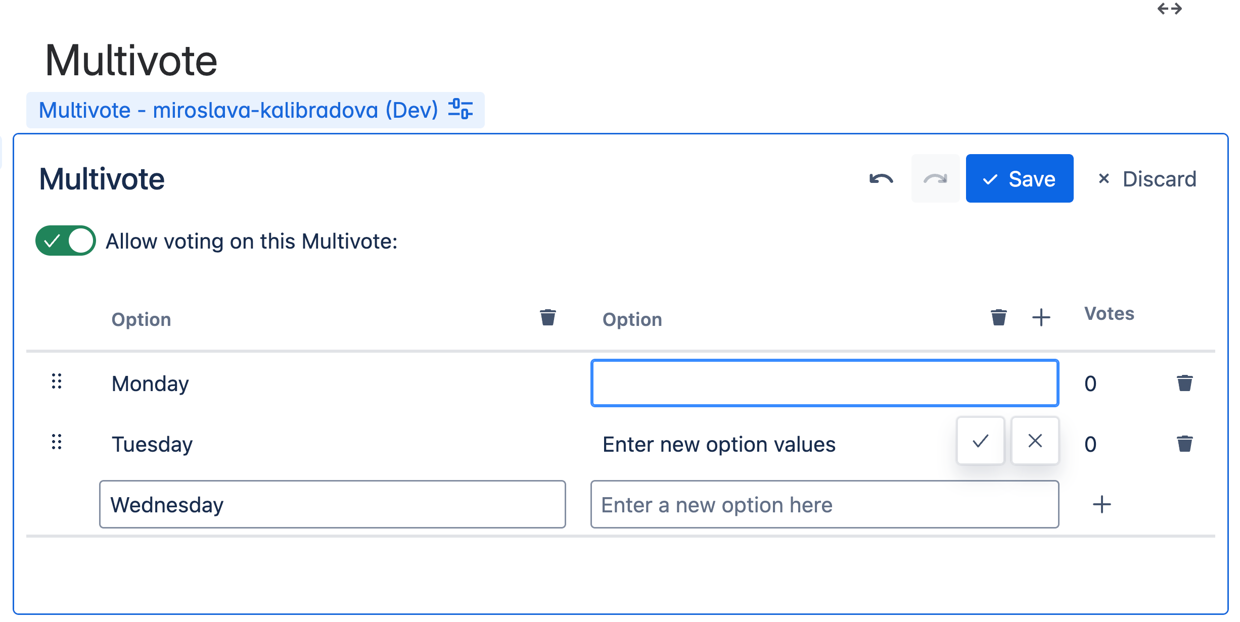
Task: Toggle Allow voting on this Multivote
Action: [66, 241]
